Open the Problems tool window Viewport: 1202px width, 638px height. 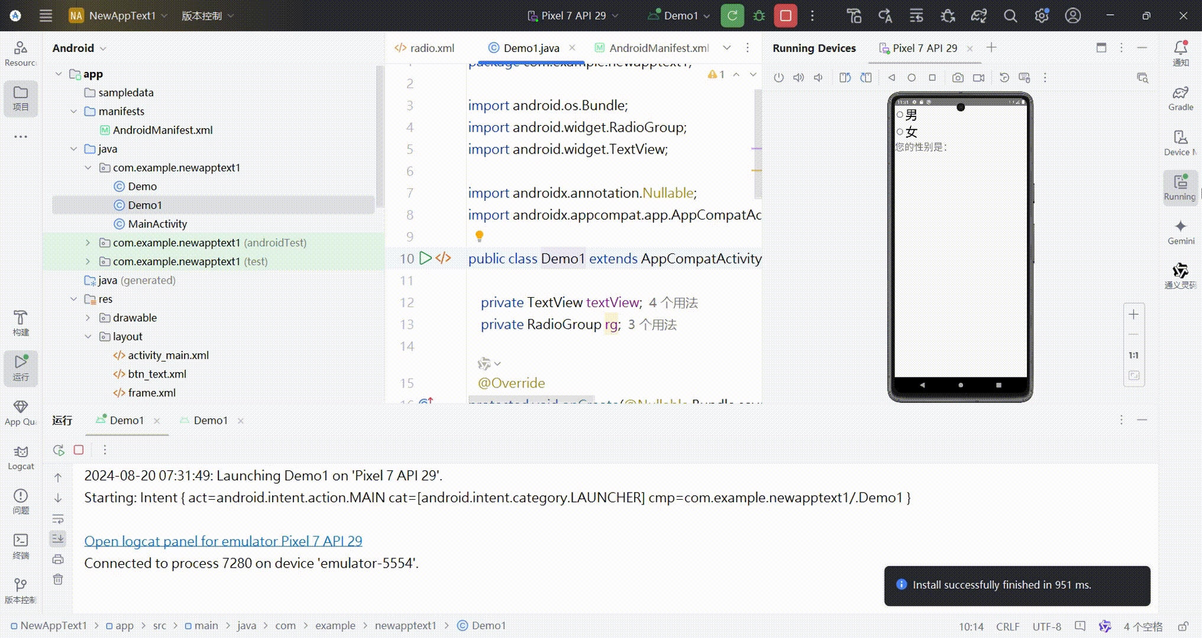tap(21, 502)
